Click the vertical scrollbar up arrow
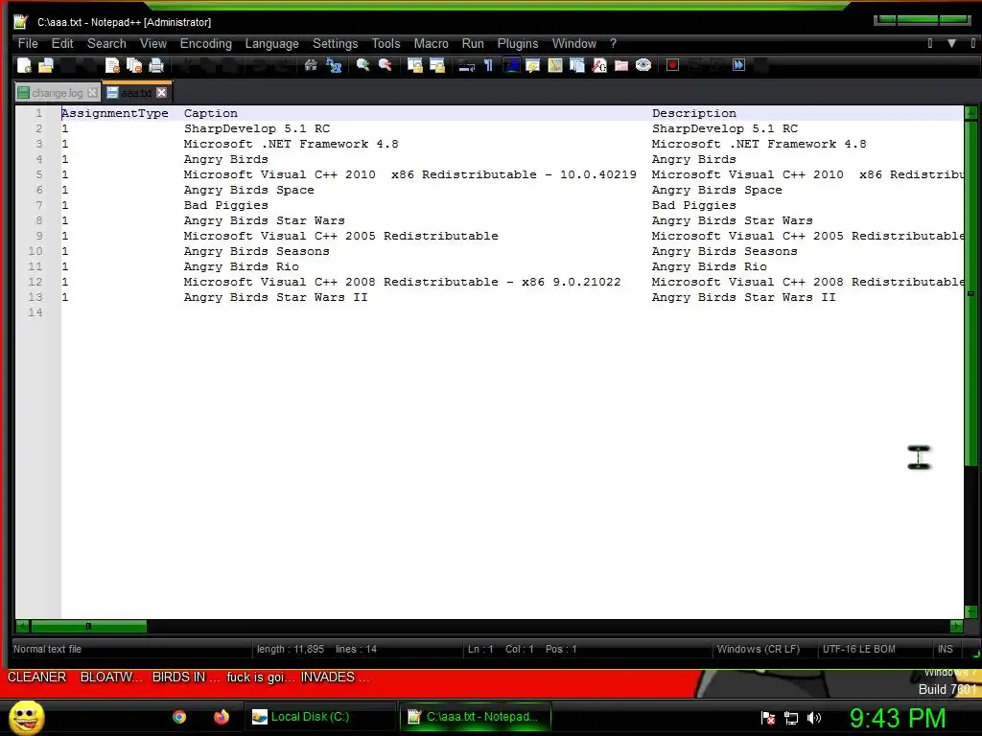This screenshot has width=982, height=736. tap(970, 113)
